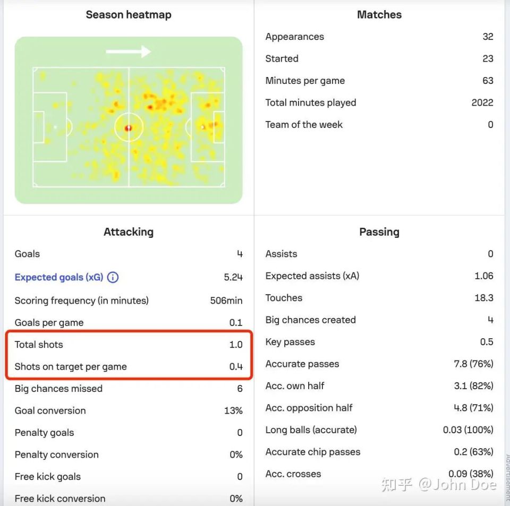Select the Season heatmap heading

[x=129, y=15]
